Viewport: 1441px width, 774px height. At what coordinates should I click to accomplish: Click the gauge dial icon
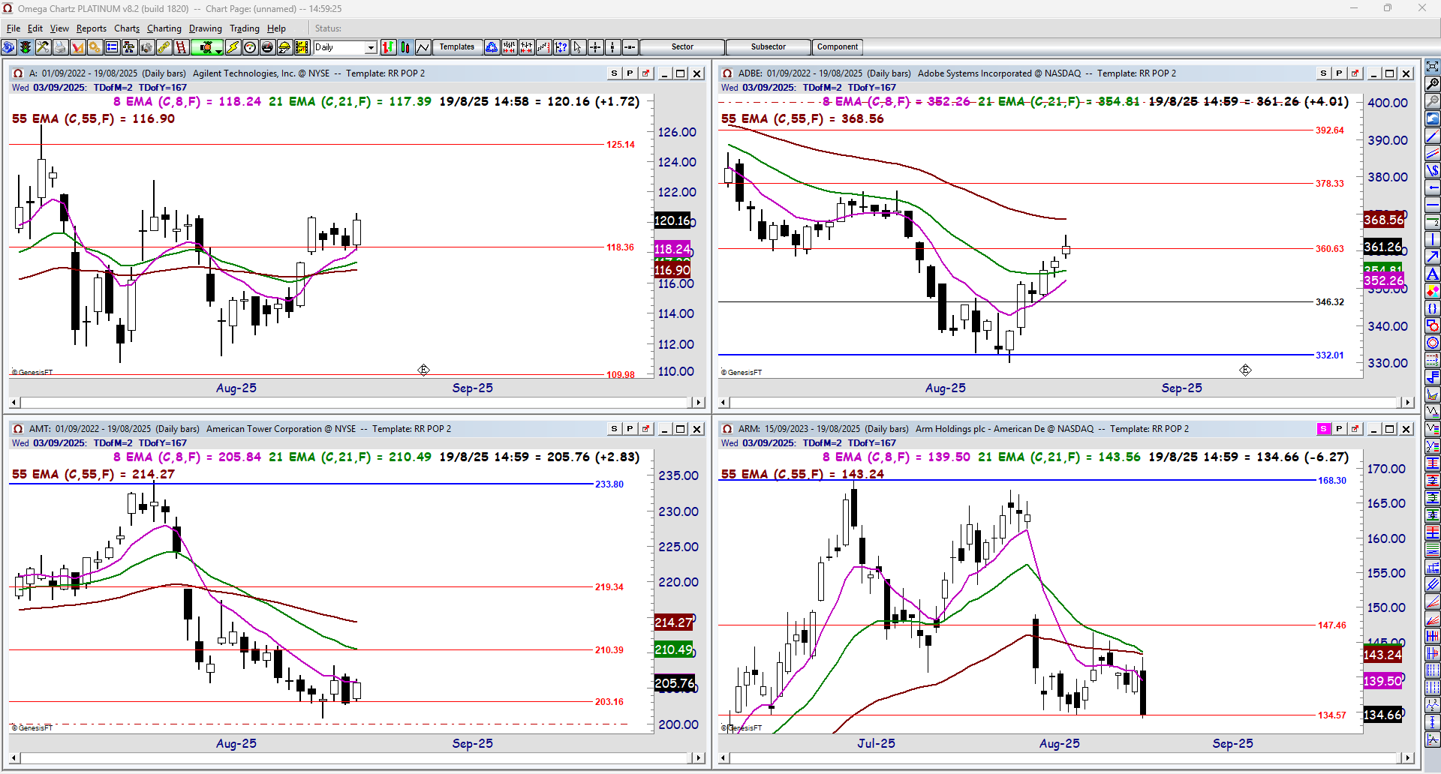pyautogui.click(x=250, y=47)
